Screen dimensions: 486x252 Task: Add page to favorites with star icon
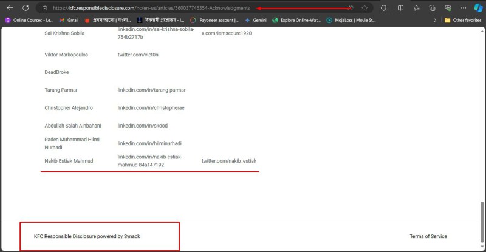pos(364,8)
